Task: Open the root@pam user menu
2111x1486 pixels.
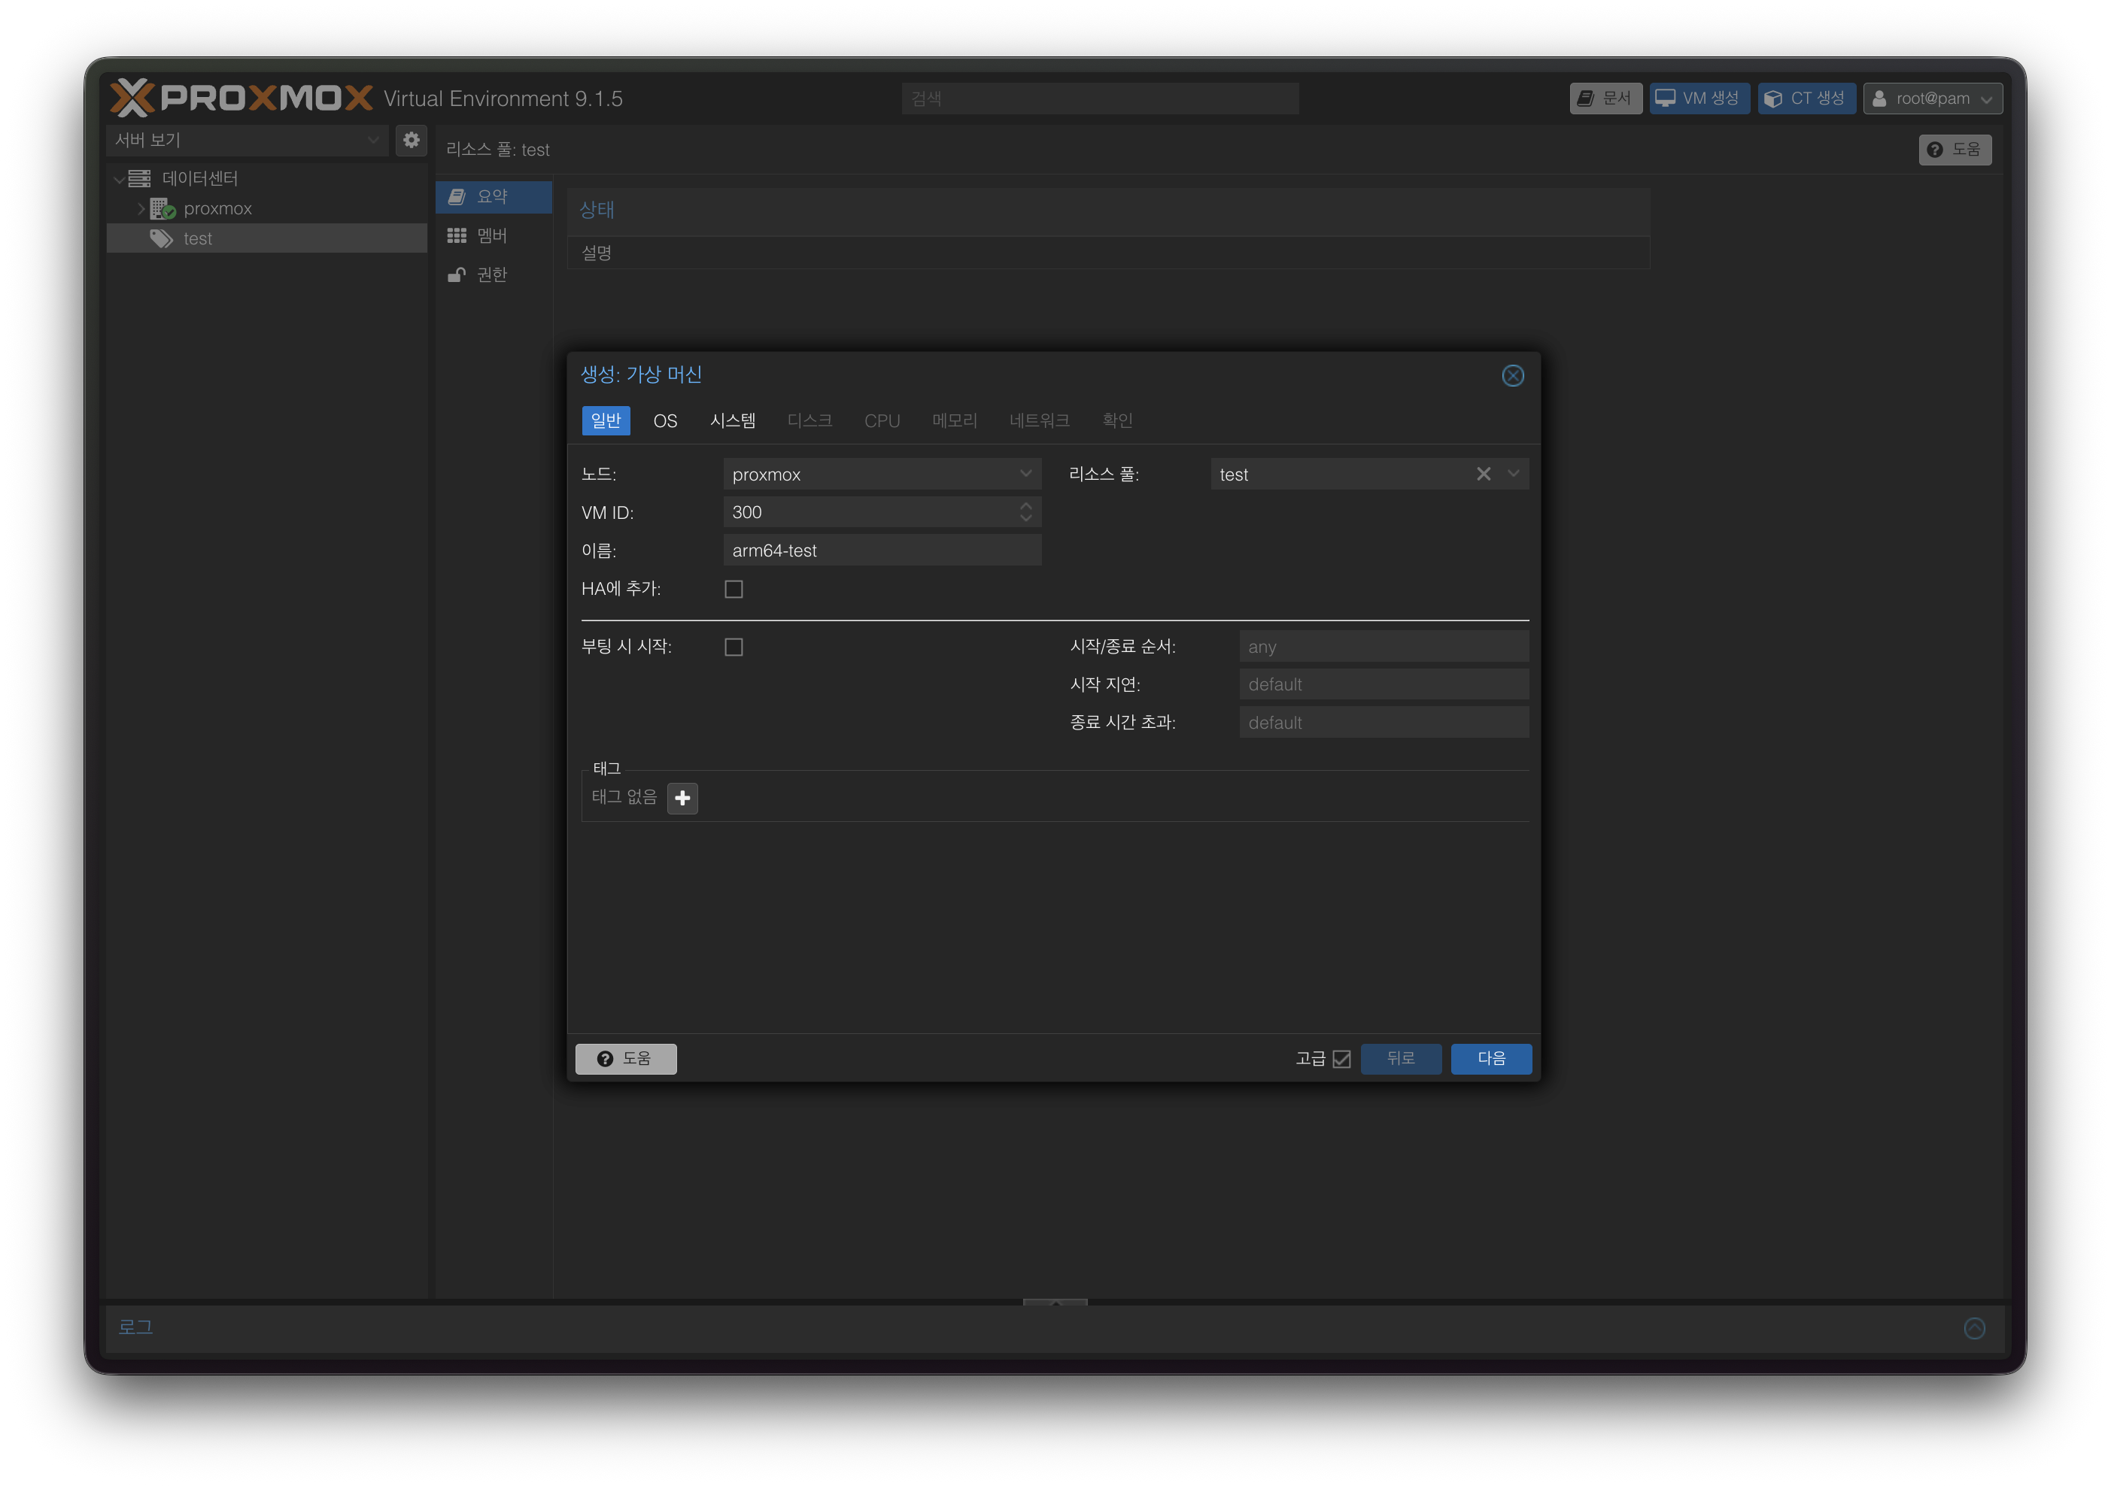Action: (x=1932, y=99)
